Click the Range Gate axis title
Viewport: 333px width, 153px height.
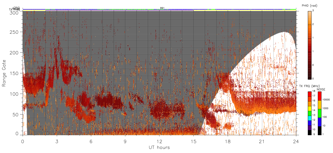[x=4, y=73]
